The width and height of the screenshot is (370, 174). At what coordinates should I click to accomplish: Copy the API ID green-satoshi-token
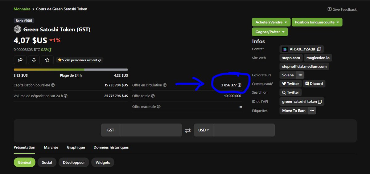click(x=320, y=102)
